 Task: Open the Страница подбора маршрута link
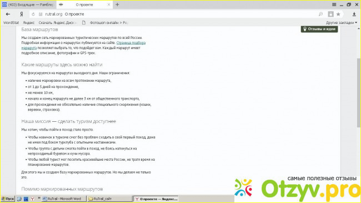(83, 45)
